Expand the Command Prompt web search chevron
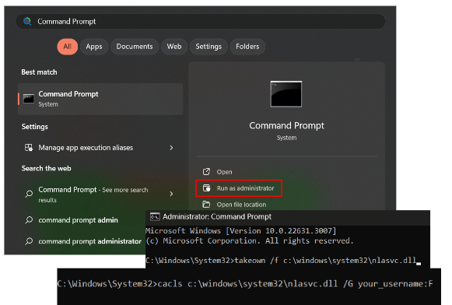 click(171, 194)
